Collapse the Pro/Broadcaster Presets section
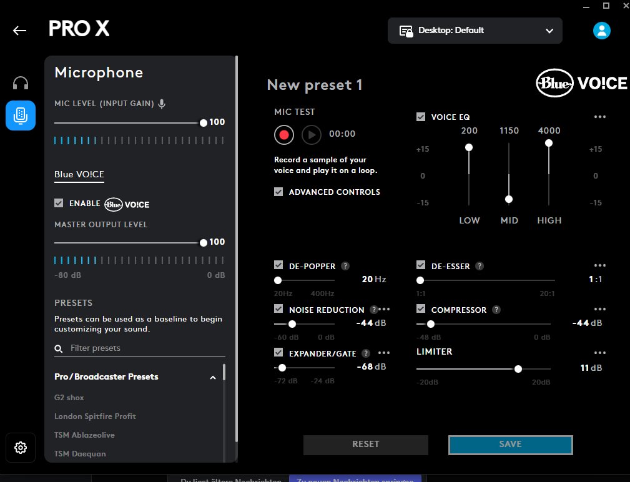The width and height of the screenshot is (630, 482). pos(213,378)
